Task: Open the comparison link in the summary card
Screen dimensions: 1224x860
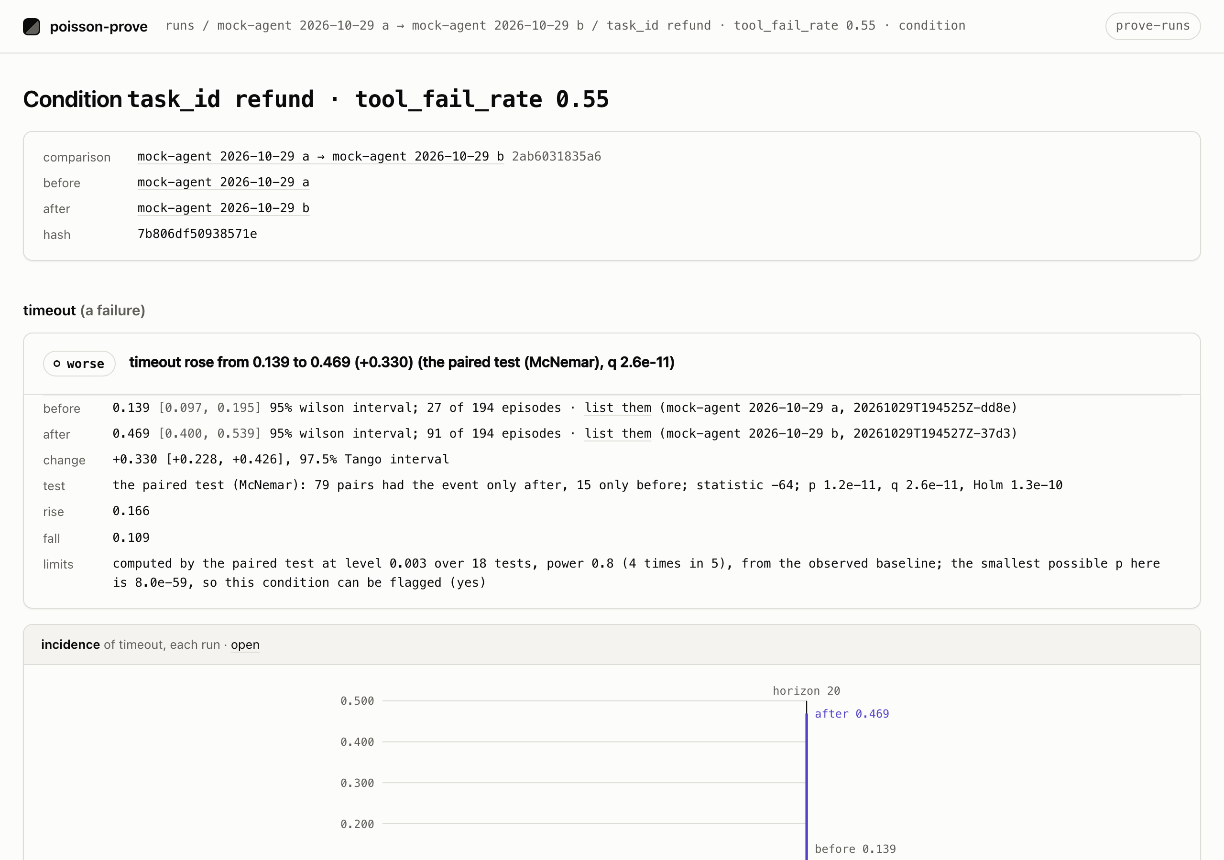Action: click(320, 157)
